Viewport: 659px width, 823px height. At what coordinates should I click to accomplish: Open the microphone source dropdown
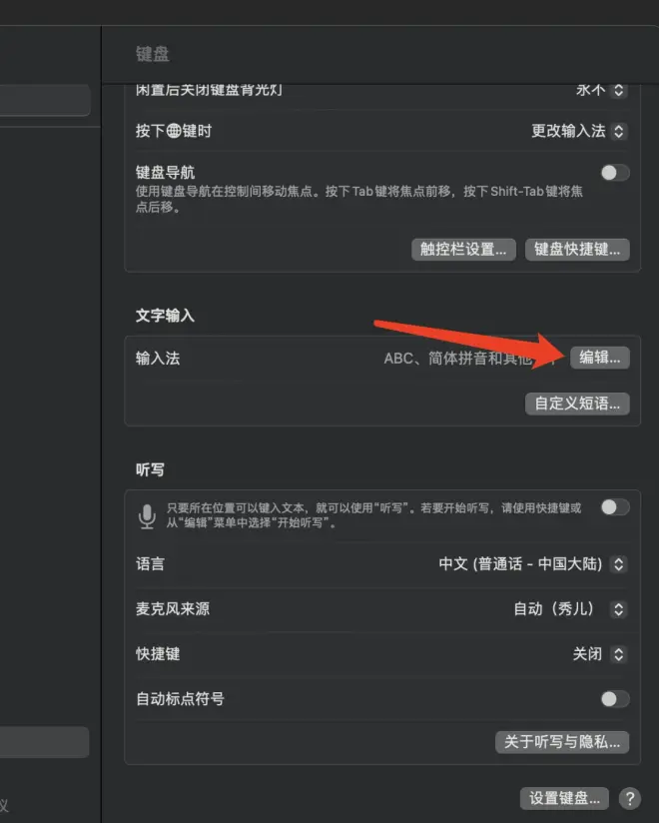point(570,609)
